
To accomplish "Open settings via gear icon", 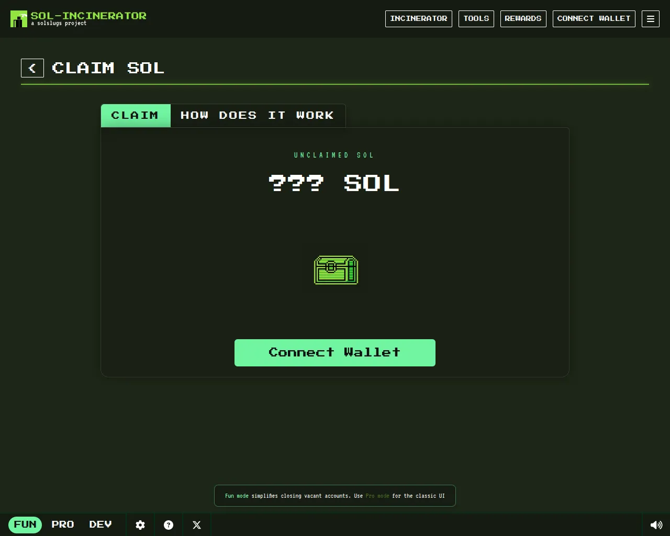I will click(x=140, y=525).
